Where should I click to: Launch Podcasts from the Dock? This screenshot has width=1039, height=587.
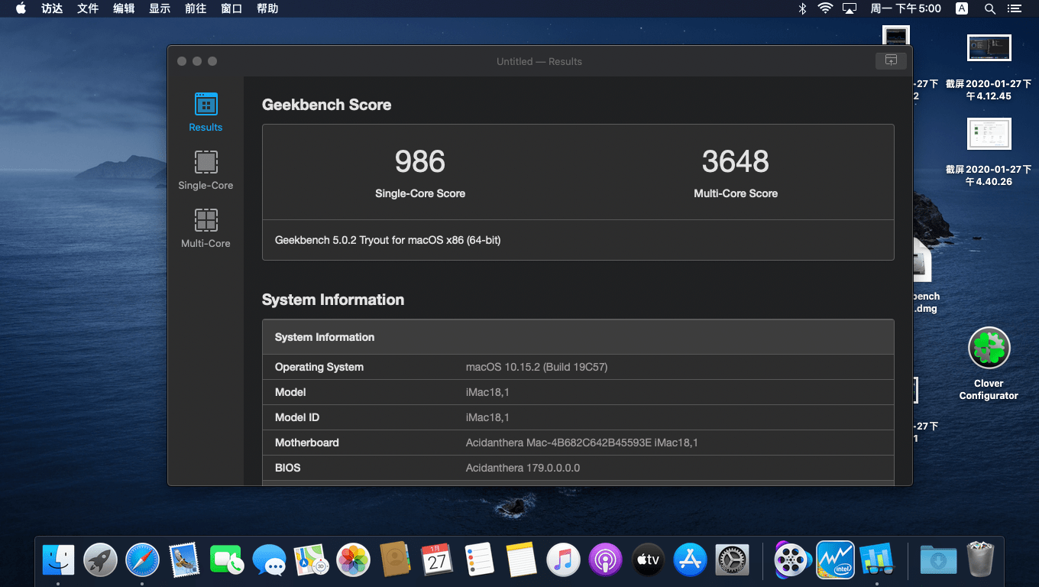(606, 560)
